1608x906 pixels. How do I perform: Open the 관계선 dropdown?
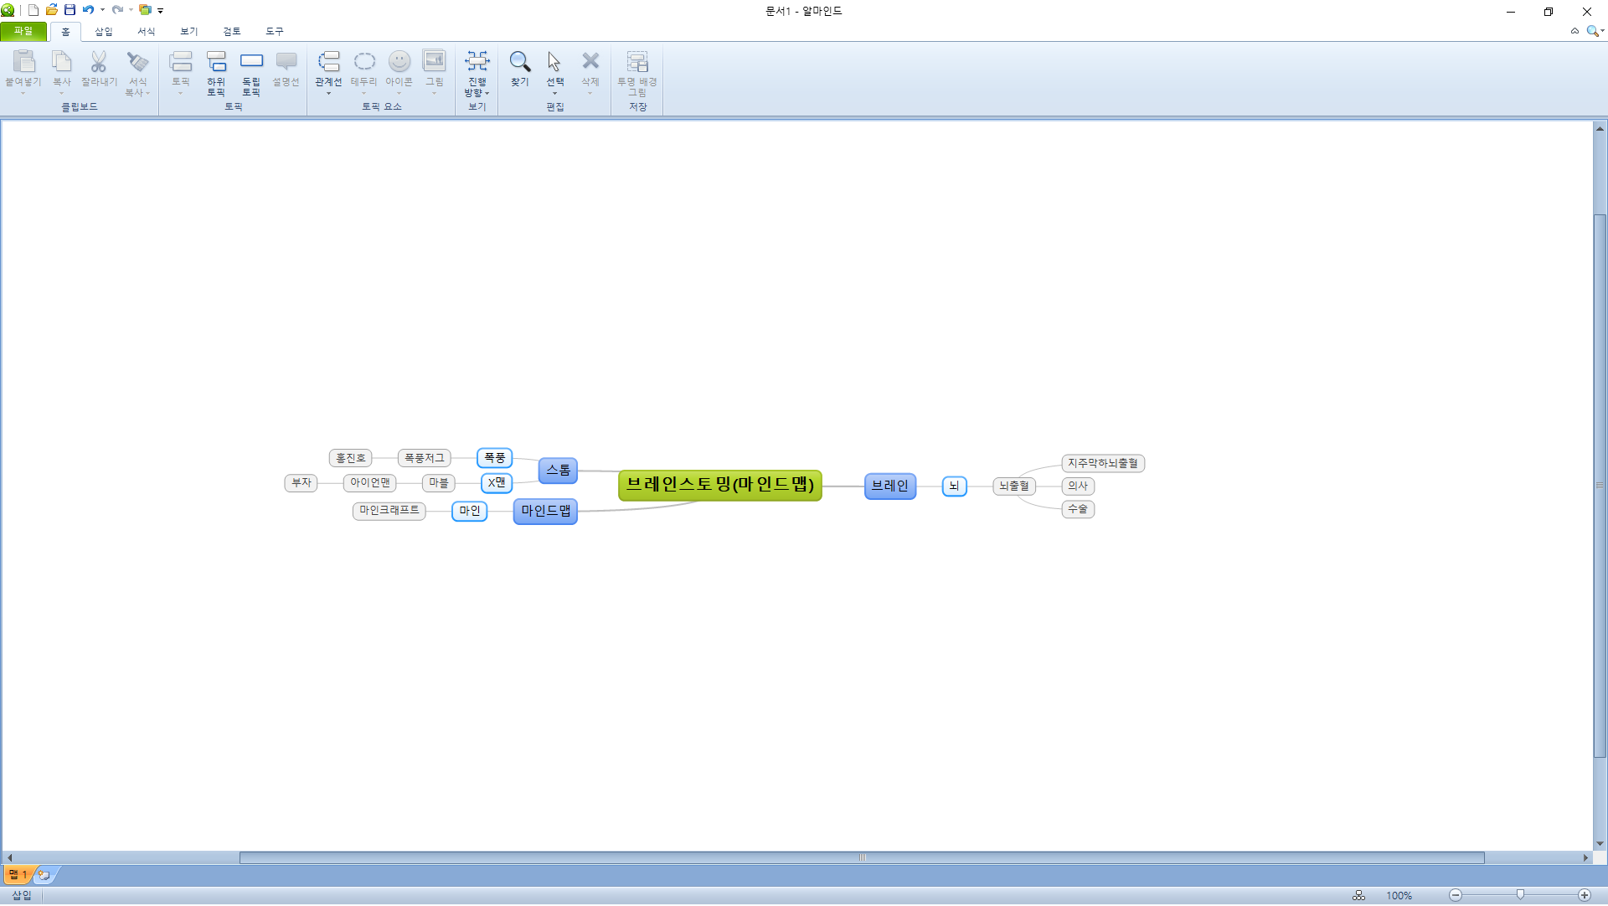coord(328,93)
